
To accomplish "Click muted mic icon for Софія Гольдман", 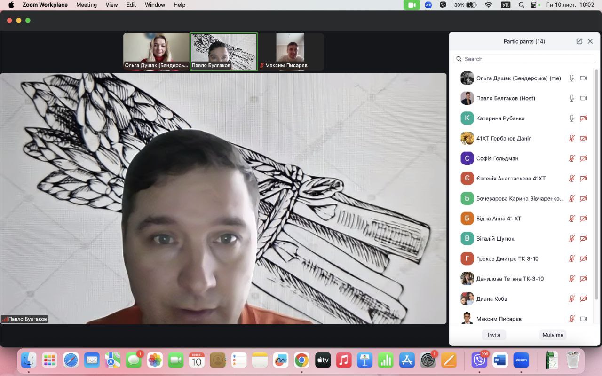I will pyautogui.click(x=572, y=158).
